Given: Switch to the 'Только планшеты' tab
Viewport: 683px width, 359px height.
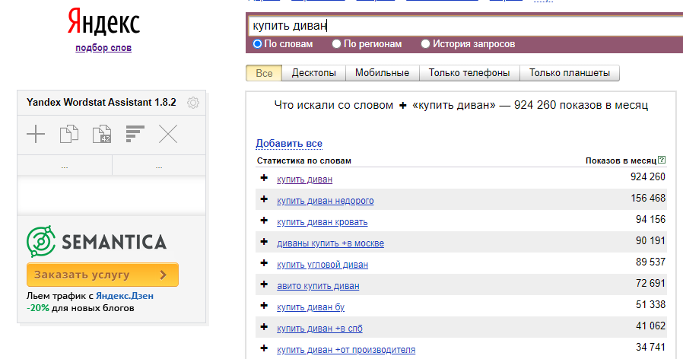Looking at the screenshot, I should [570, 73].
